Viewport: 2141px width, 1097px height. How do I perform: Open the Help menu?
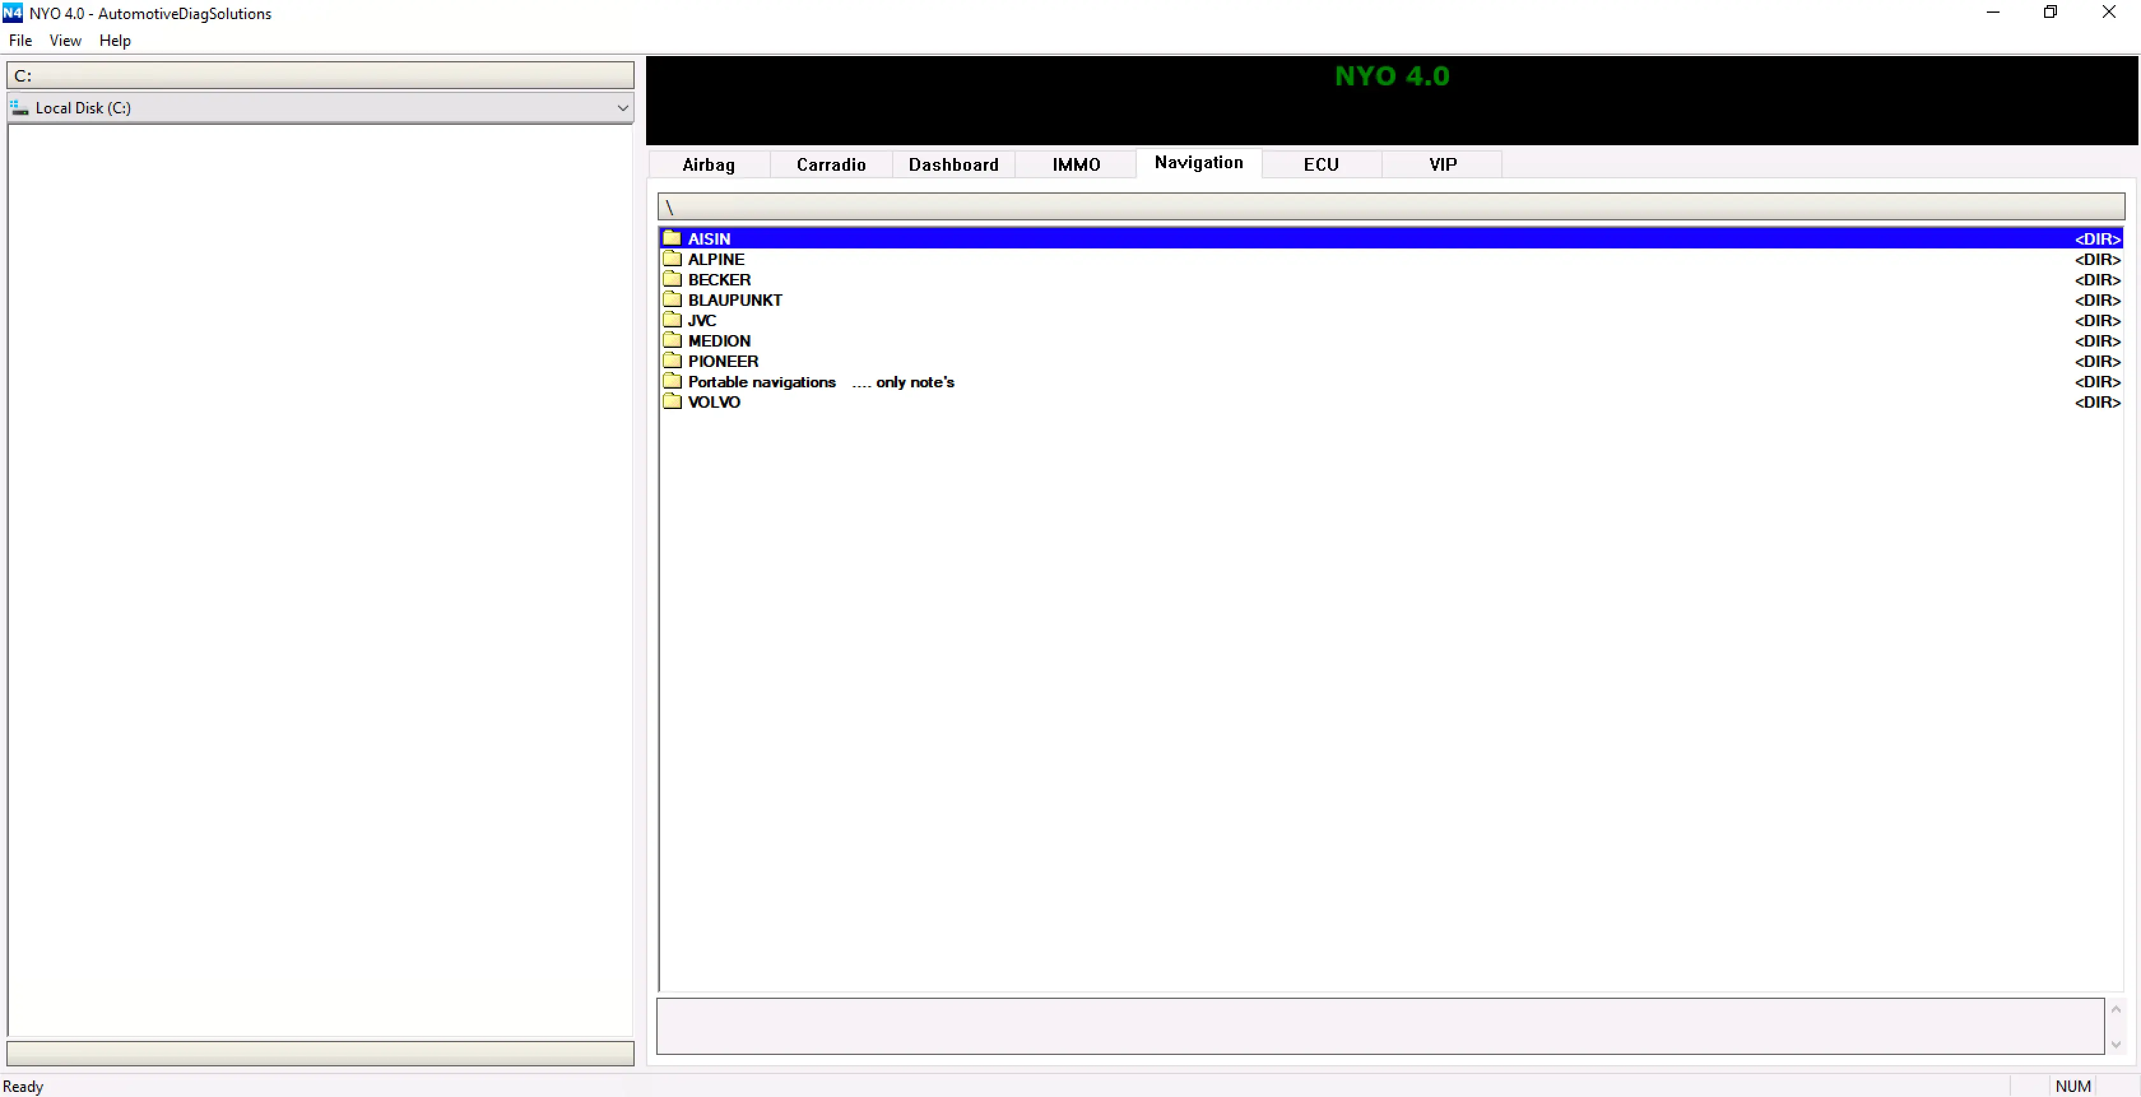tap(115, 41)
